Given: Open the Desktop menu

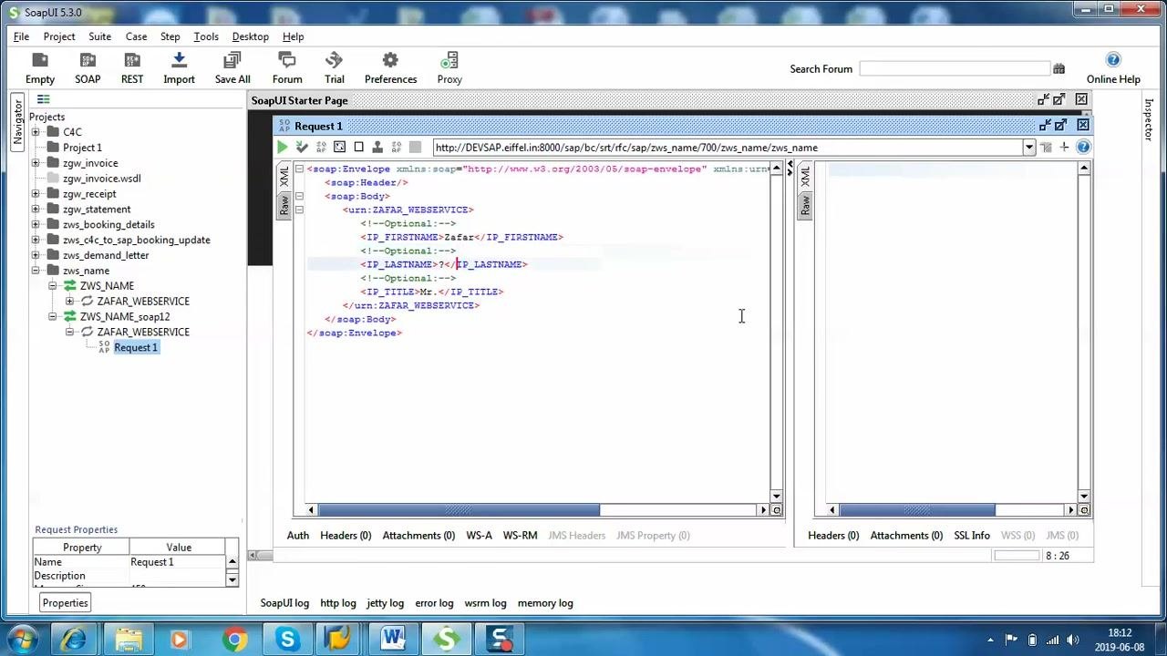Looking at the screenshot, I should tap(251, 36).
